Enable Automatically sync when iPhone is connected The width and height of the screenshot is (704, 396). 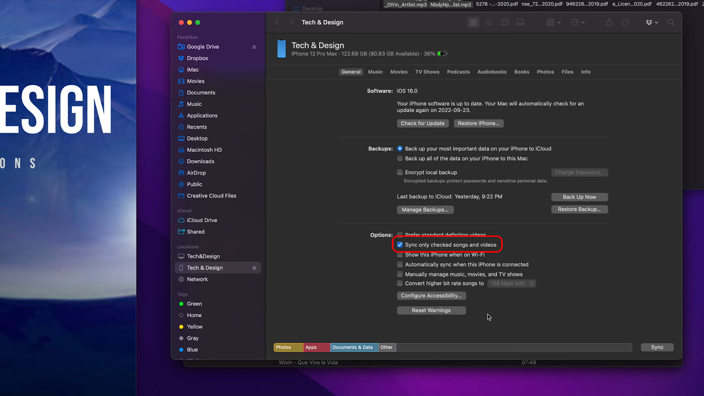pos(400,264)
